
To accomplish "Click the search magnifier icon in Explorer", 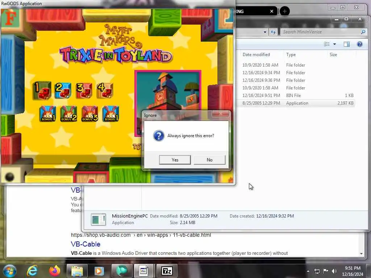I will (x=363, y=32).
